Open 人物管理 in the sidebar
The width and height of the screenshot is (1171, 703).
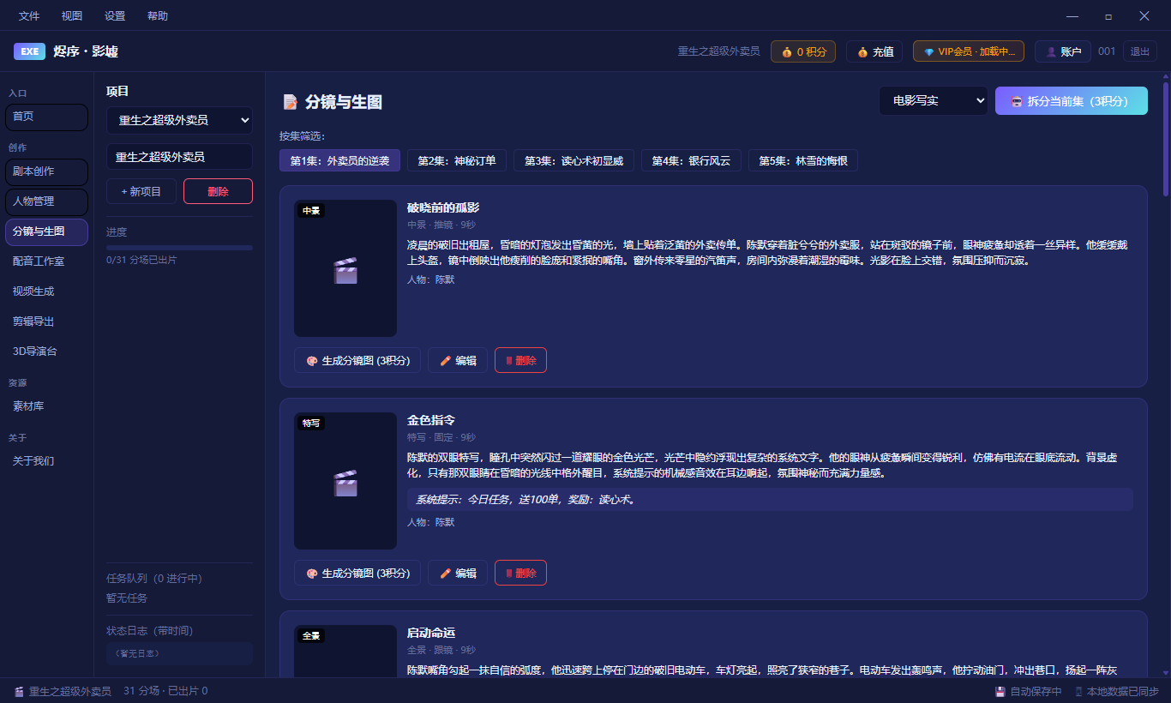pos(46,202)
